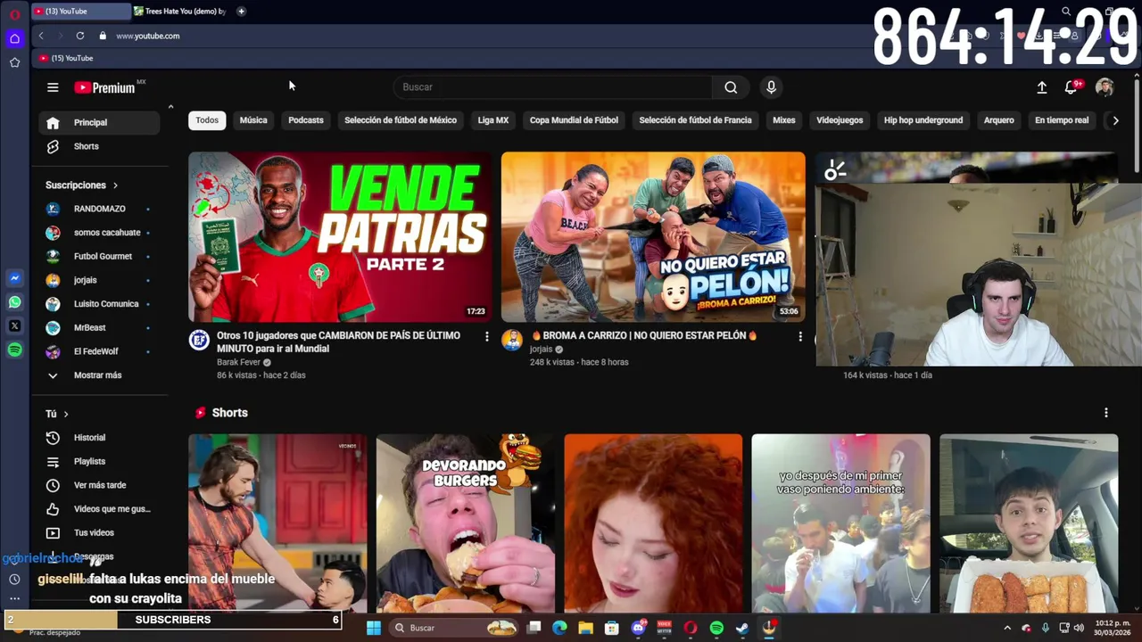The height and width of the screenshot is (642, 1142).
Task: Select the Liga MX filter chip
Action: [x=492, y=120]
